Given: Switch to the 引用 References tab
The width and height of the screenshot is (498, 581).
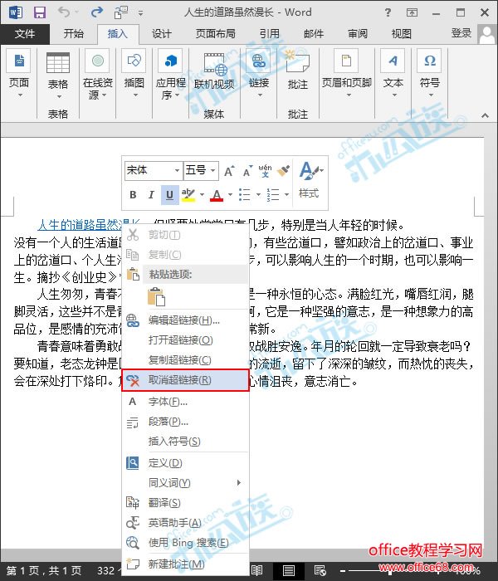Looking at the screenshot, I should tap(270, 34).
